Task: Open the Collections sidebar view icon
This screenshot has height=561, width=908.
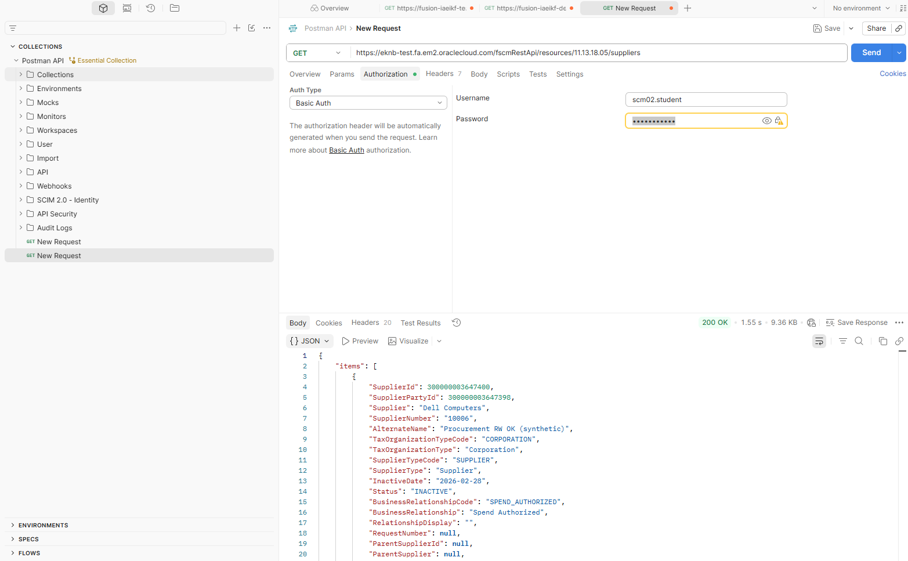Action: [x=103, y=8]
